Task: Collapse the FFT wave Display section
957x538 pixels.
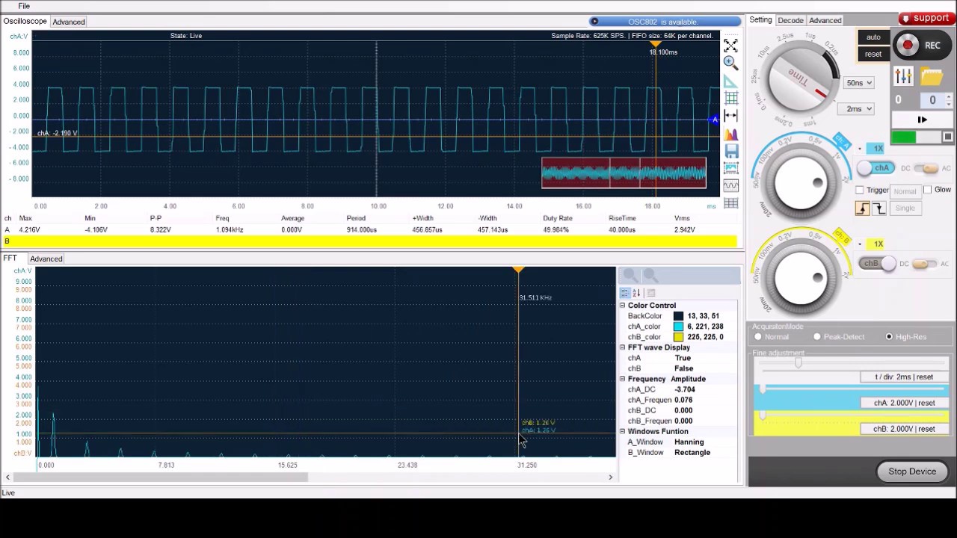Action: pyautogui.click(x=622, y=347)
